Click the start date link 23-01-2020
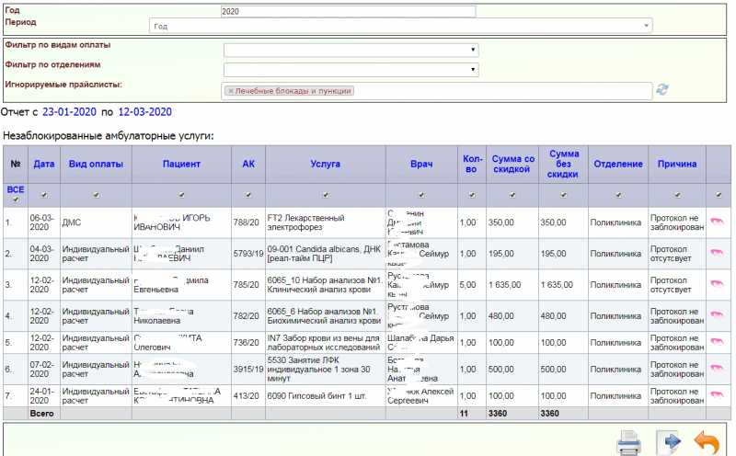 (x=70, y=112)
